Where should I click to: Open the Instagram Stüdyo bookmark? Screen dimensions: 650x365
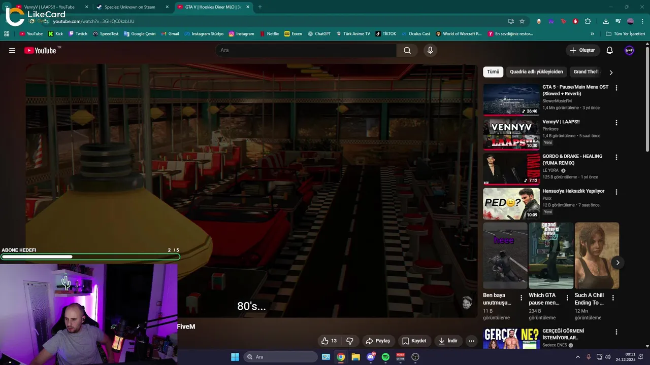pos(204,33)
